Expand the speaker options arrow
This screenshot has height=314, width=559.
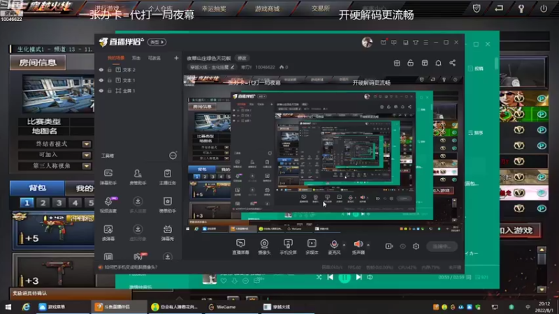[x=368, y=245]
